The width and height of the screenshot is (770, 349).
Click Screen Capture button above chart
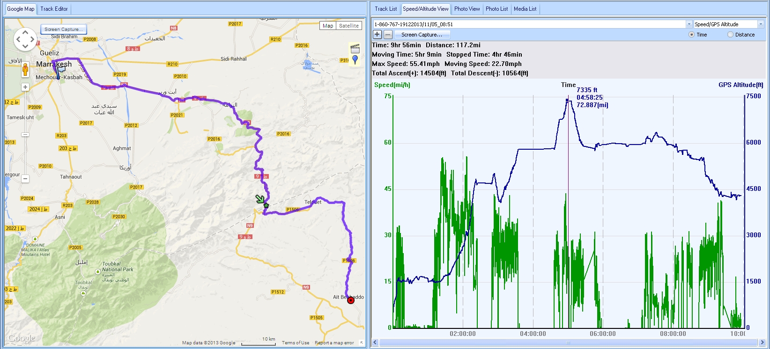click(422, 35)
